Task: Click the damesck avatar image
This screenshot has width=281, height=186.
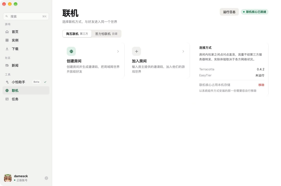Action: click(x=8, y=178)
